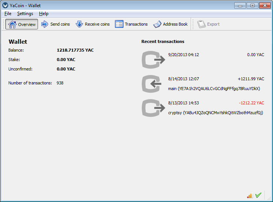273x202 pixels.
Task: Open the Help menu
Action: tap(44, 14)
